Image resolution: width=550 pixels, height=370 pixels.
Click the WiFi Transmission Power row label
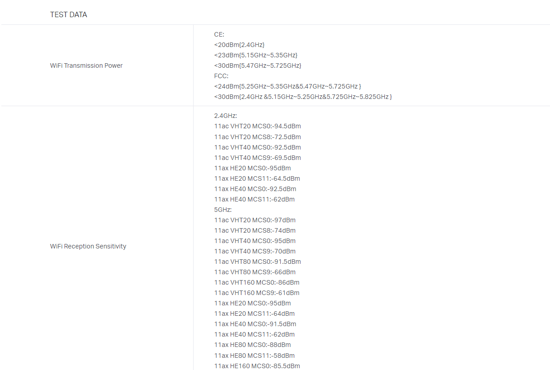click(86, 66)
